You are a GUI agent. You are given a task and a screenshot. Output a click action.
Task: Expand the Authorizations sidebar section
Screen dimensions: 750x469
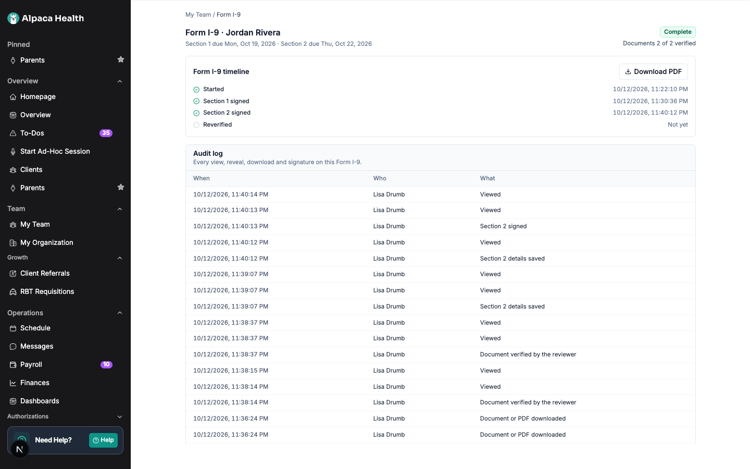pyautogui.click(x=120, y=417)
